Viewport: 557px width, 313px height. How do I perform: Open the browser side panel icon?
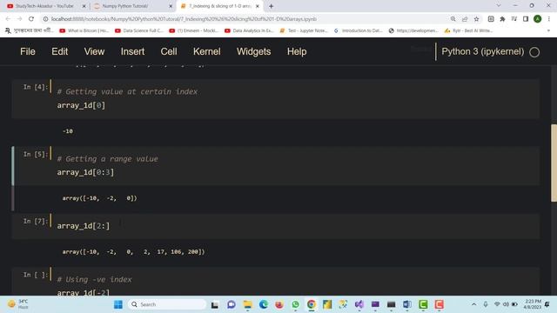(526, 19)
